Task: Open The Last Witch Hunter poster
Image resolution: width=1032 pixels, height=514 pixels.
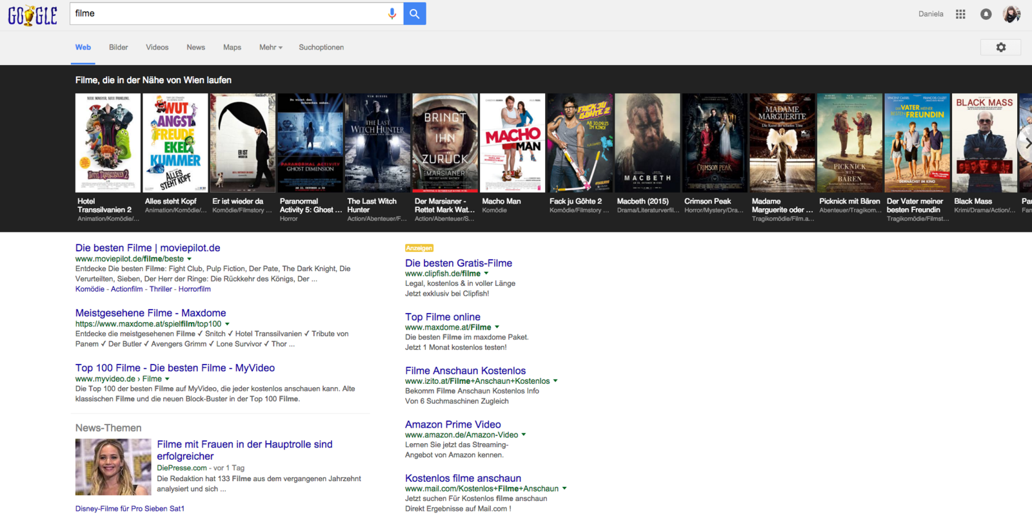Action: point(377,143)
